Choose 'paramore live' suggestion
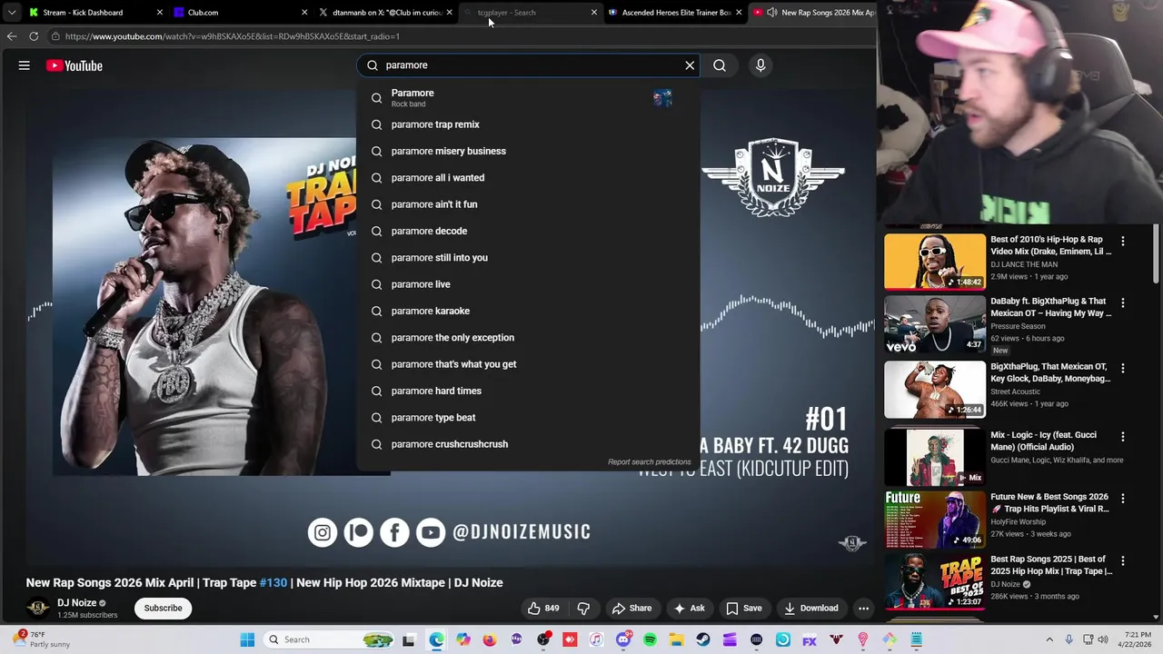This screenshot has width=1163, height=654. (528, 284)
